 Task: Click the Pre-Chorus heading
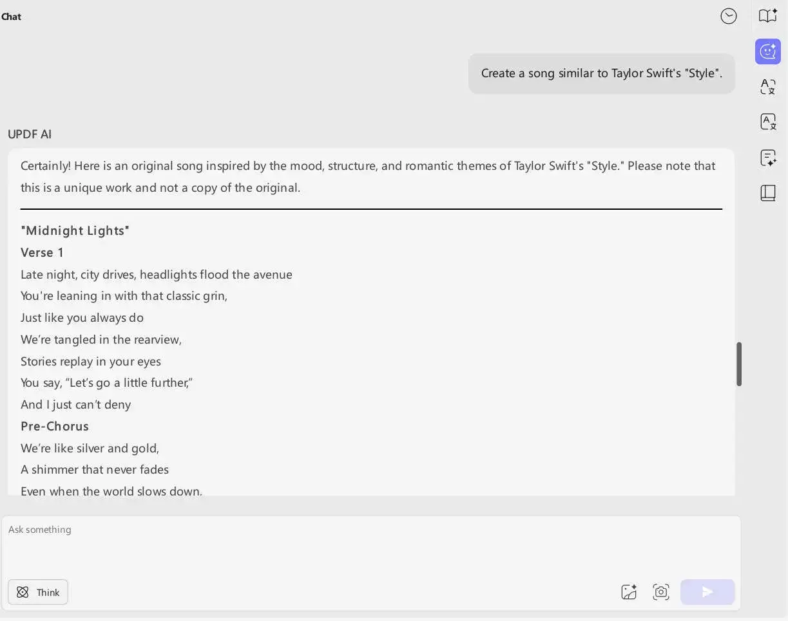[55, 426]
